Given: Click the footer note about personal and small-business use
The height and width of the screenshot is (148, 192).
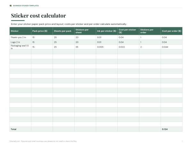Looking at the screenshot, I should pos(43,141).
